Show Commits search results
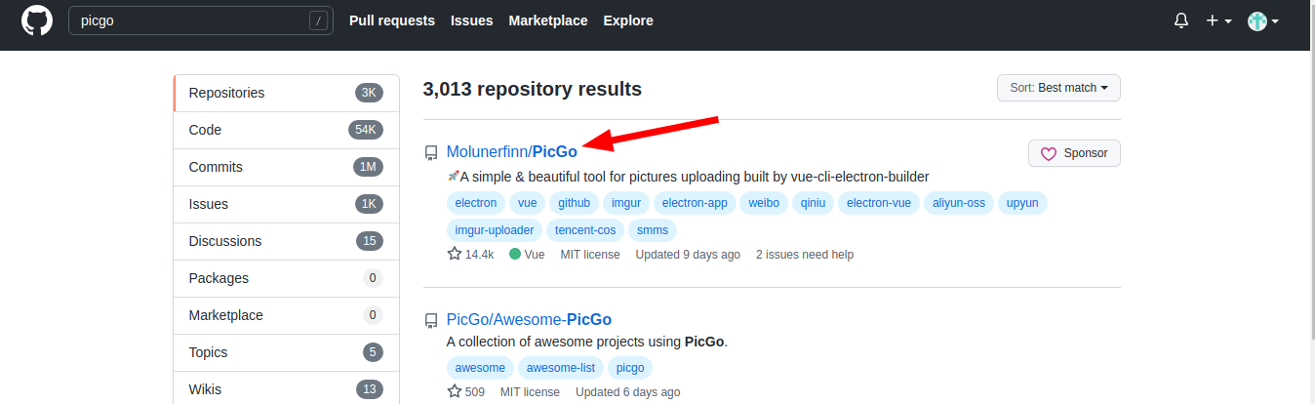The image size is (1315, 404). point(215,167)
